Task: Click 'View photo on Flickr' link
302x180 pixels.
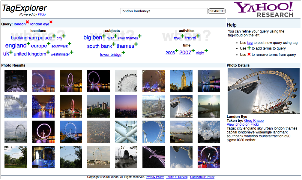Action: click(243, 124)
